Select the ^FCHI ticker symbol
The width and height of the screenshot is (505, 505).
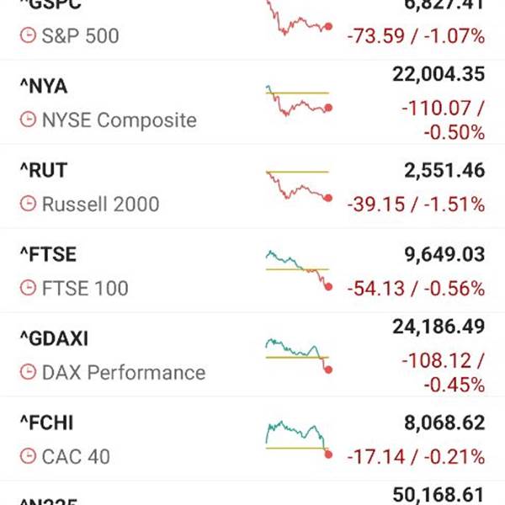45,423
